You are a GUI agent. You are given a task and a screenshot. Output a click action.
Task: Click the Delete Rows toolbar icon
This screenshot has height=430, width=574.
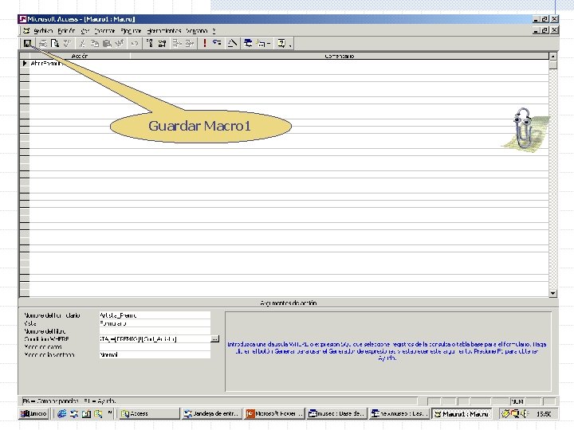coord(189,44)
